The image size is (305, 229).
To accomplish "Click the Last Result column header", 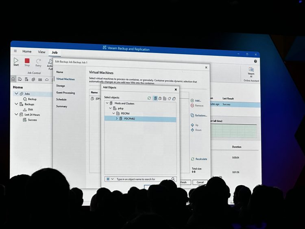I will 228,99.
